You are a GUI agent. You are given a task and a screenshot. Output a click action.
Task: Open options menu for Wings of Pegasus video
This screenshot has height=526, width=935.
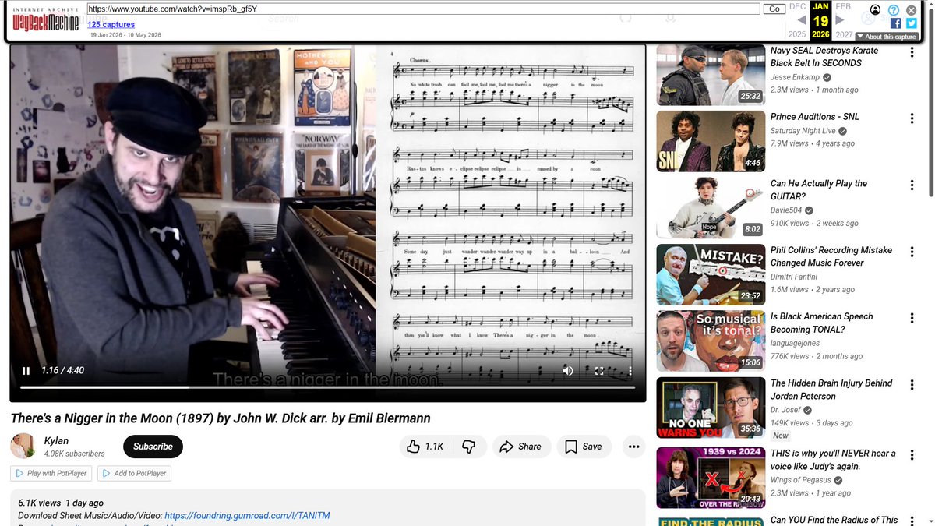[912, 455]
